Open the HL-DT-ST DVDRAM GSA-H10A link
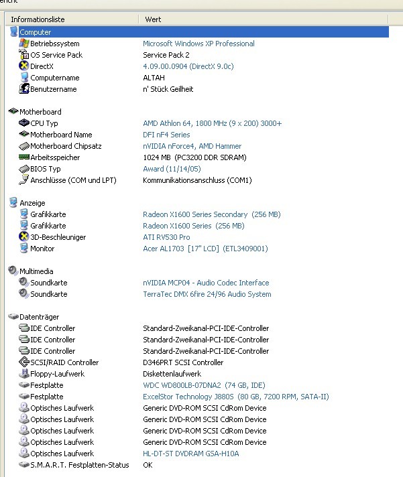The image size is (403, 477). point(191,454)
